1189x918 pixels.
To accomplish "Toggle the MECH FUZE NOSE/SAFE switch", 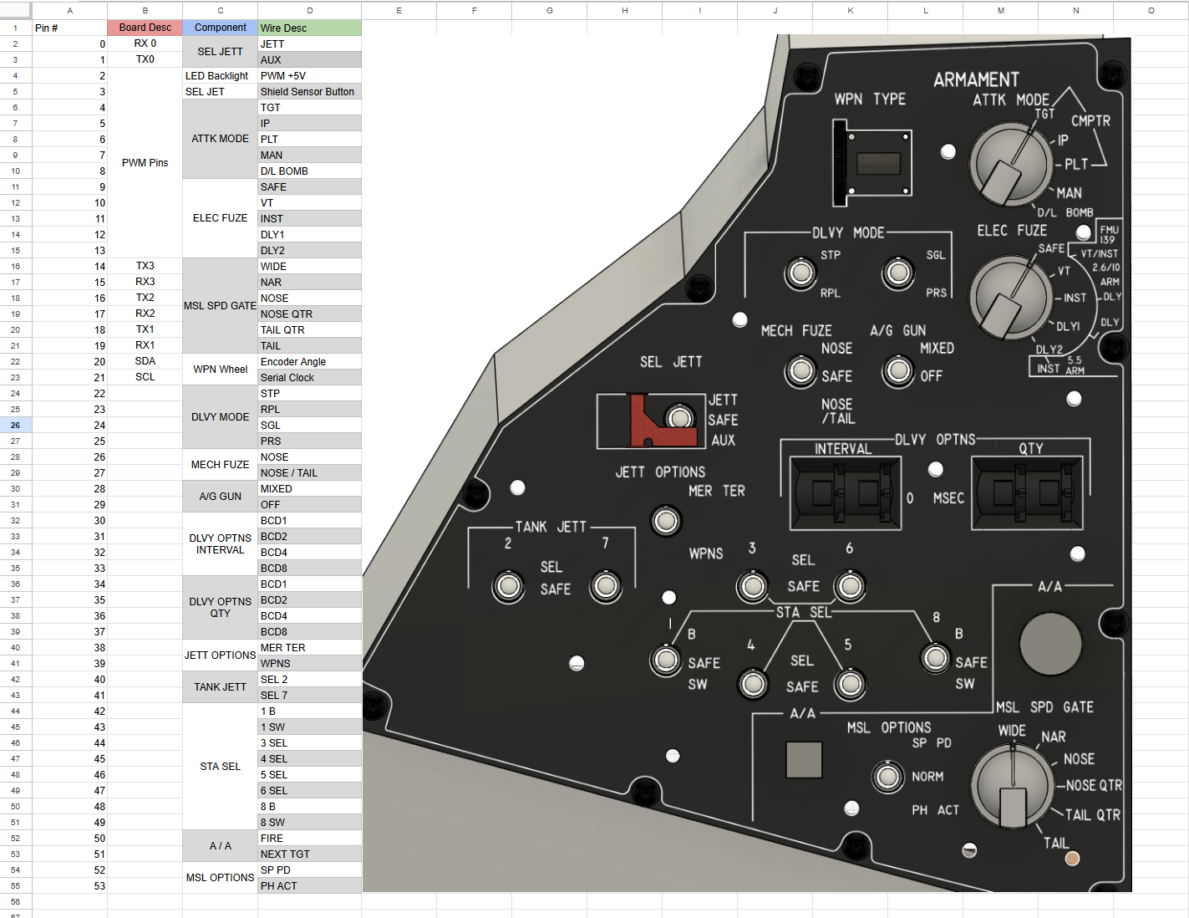I will coord(800,370).
